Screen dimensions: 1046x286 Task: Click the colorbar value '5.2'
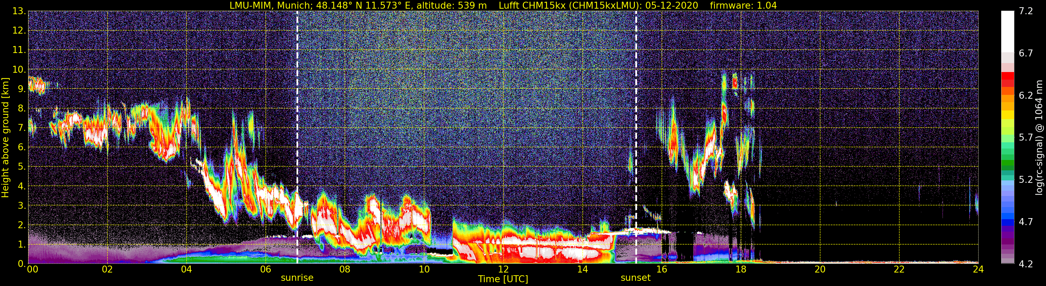(x=1026, y=179)
